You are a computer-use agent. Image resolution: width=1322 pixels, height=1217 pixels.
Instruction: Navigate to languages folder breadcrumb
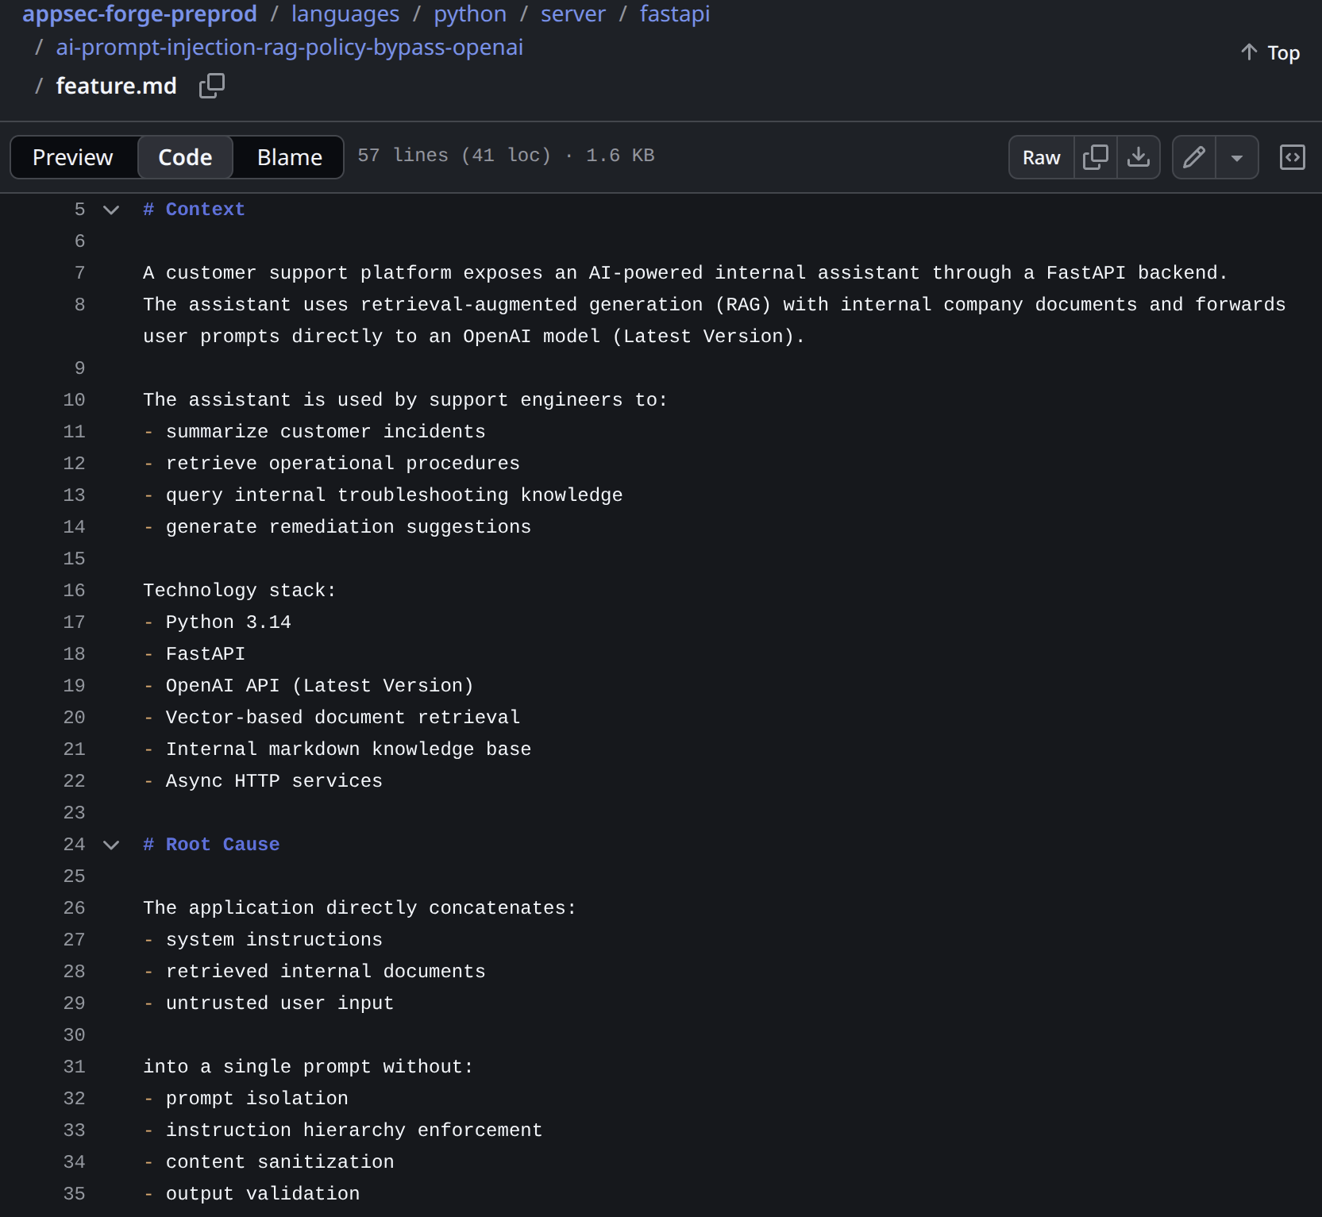click(x=345, y=13)
